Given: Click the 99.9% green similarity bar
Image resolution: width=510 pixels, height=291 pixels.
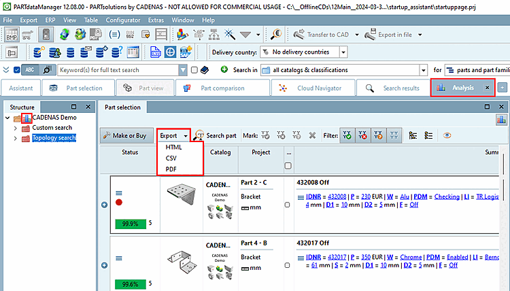Looking at the screenshot, I should pos(131,224).
